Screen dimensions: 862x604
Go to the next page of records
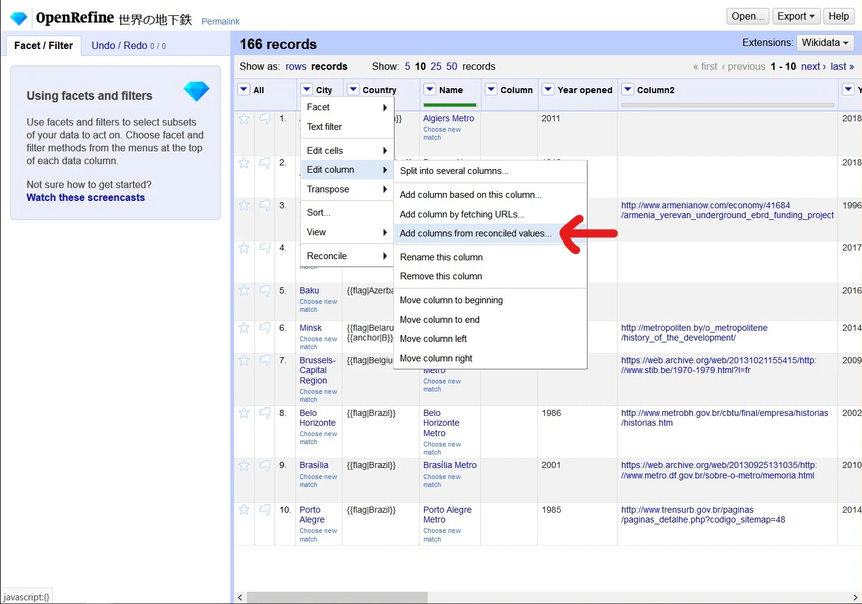click(x=814, y=66)
